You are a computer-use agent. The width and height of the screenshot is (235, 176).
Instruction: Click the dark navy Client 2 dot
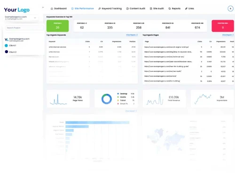click(7, 52)
